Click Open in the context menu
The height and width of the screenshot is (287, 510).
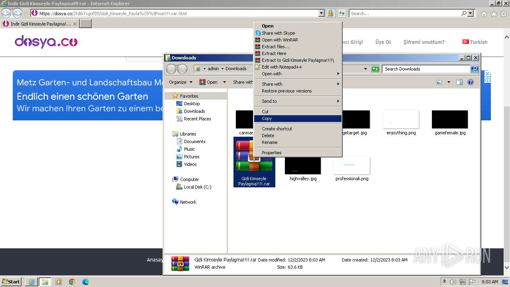298,26
